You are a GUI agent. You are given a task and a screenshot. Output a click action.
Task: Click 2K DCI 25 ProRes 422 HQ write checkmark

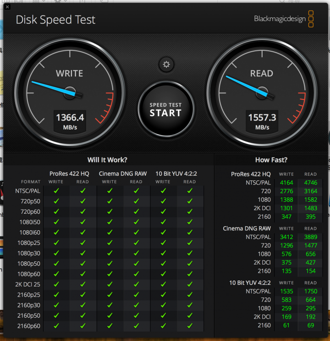[x=56, y=284]
